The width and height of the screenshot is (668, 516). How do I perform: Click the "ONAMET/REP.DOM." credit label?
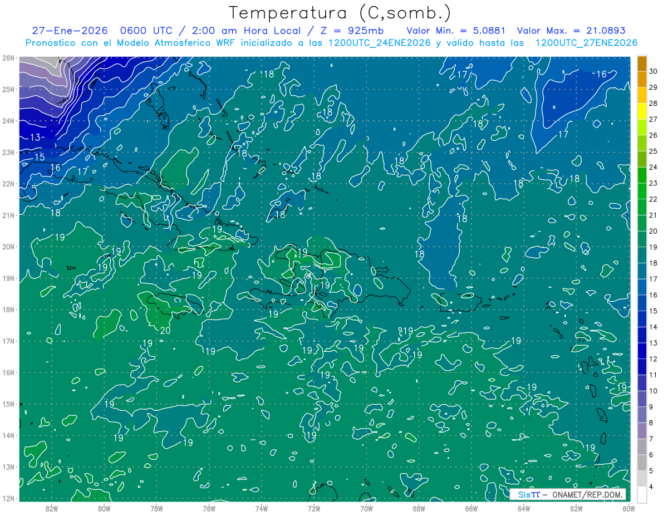(587, 495)
